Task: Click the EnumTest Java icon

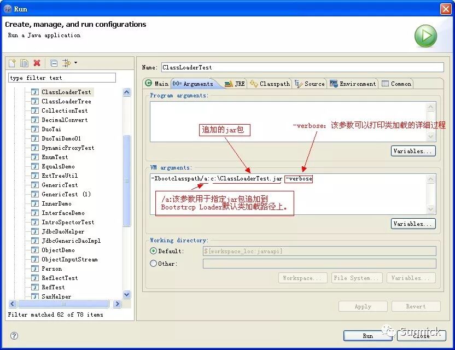Action: [x=35, y=157]
